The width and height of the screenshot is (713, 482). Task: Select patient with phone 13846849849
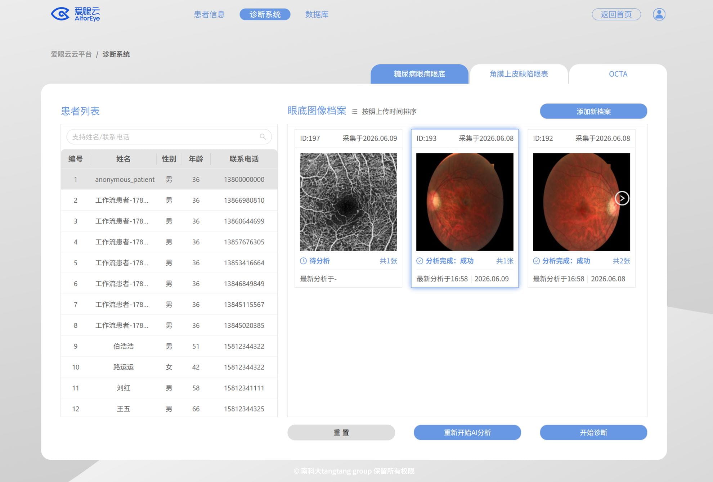pyautogui.click(x=169, y=284)
